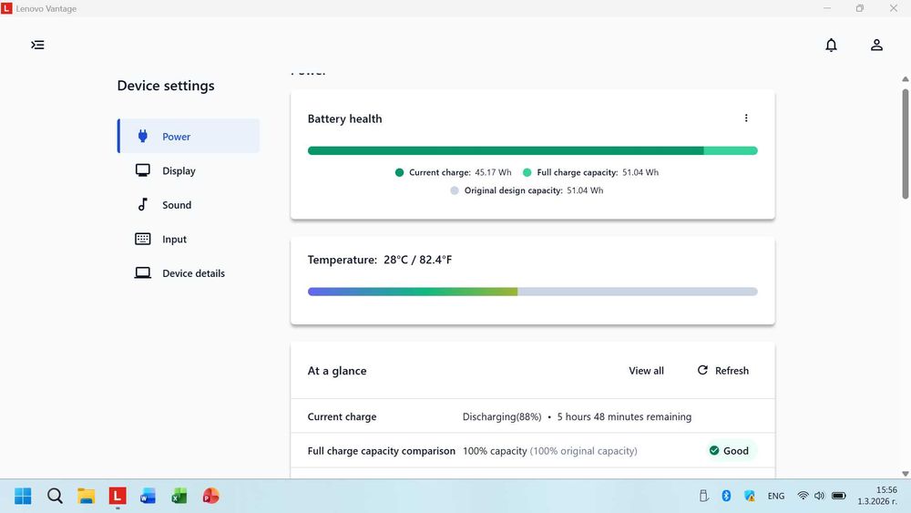Open the notifications bell

[831, 45]
